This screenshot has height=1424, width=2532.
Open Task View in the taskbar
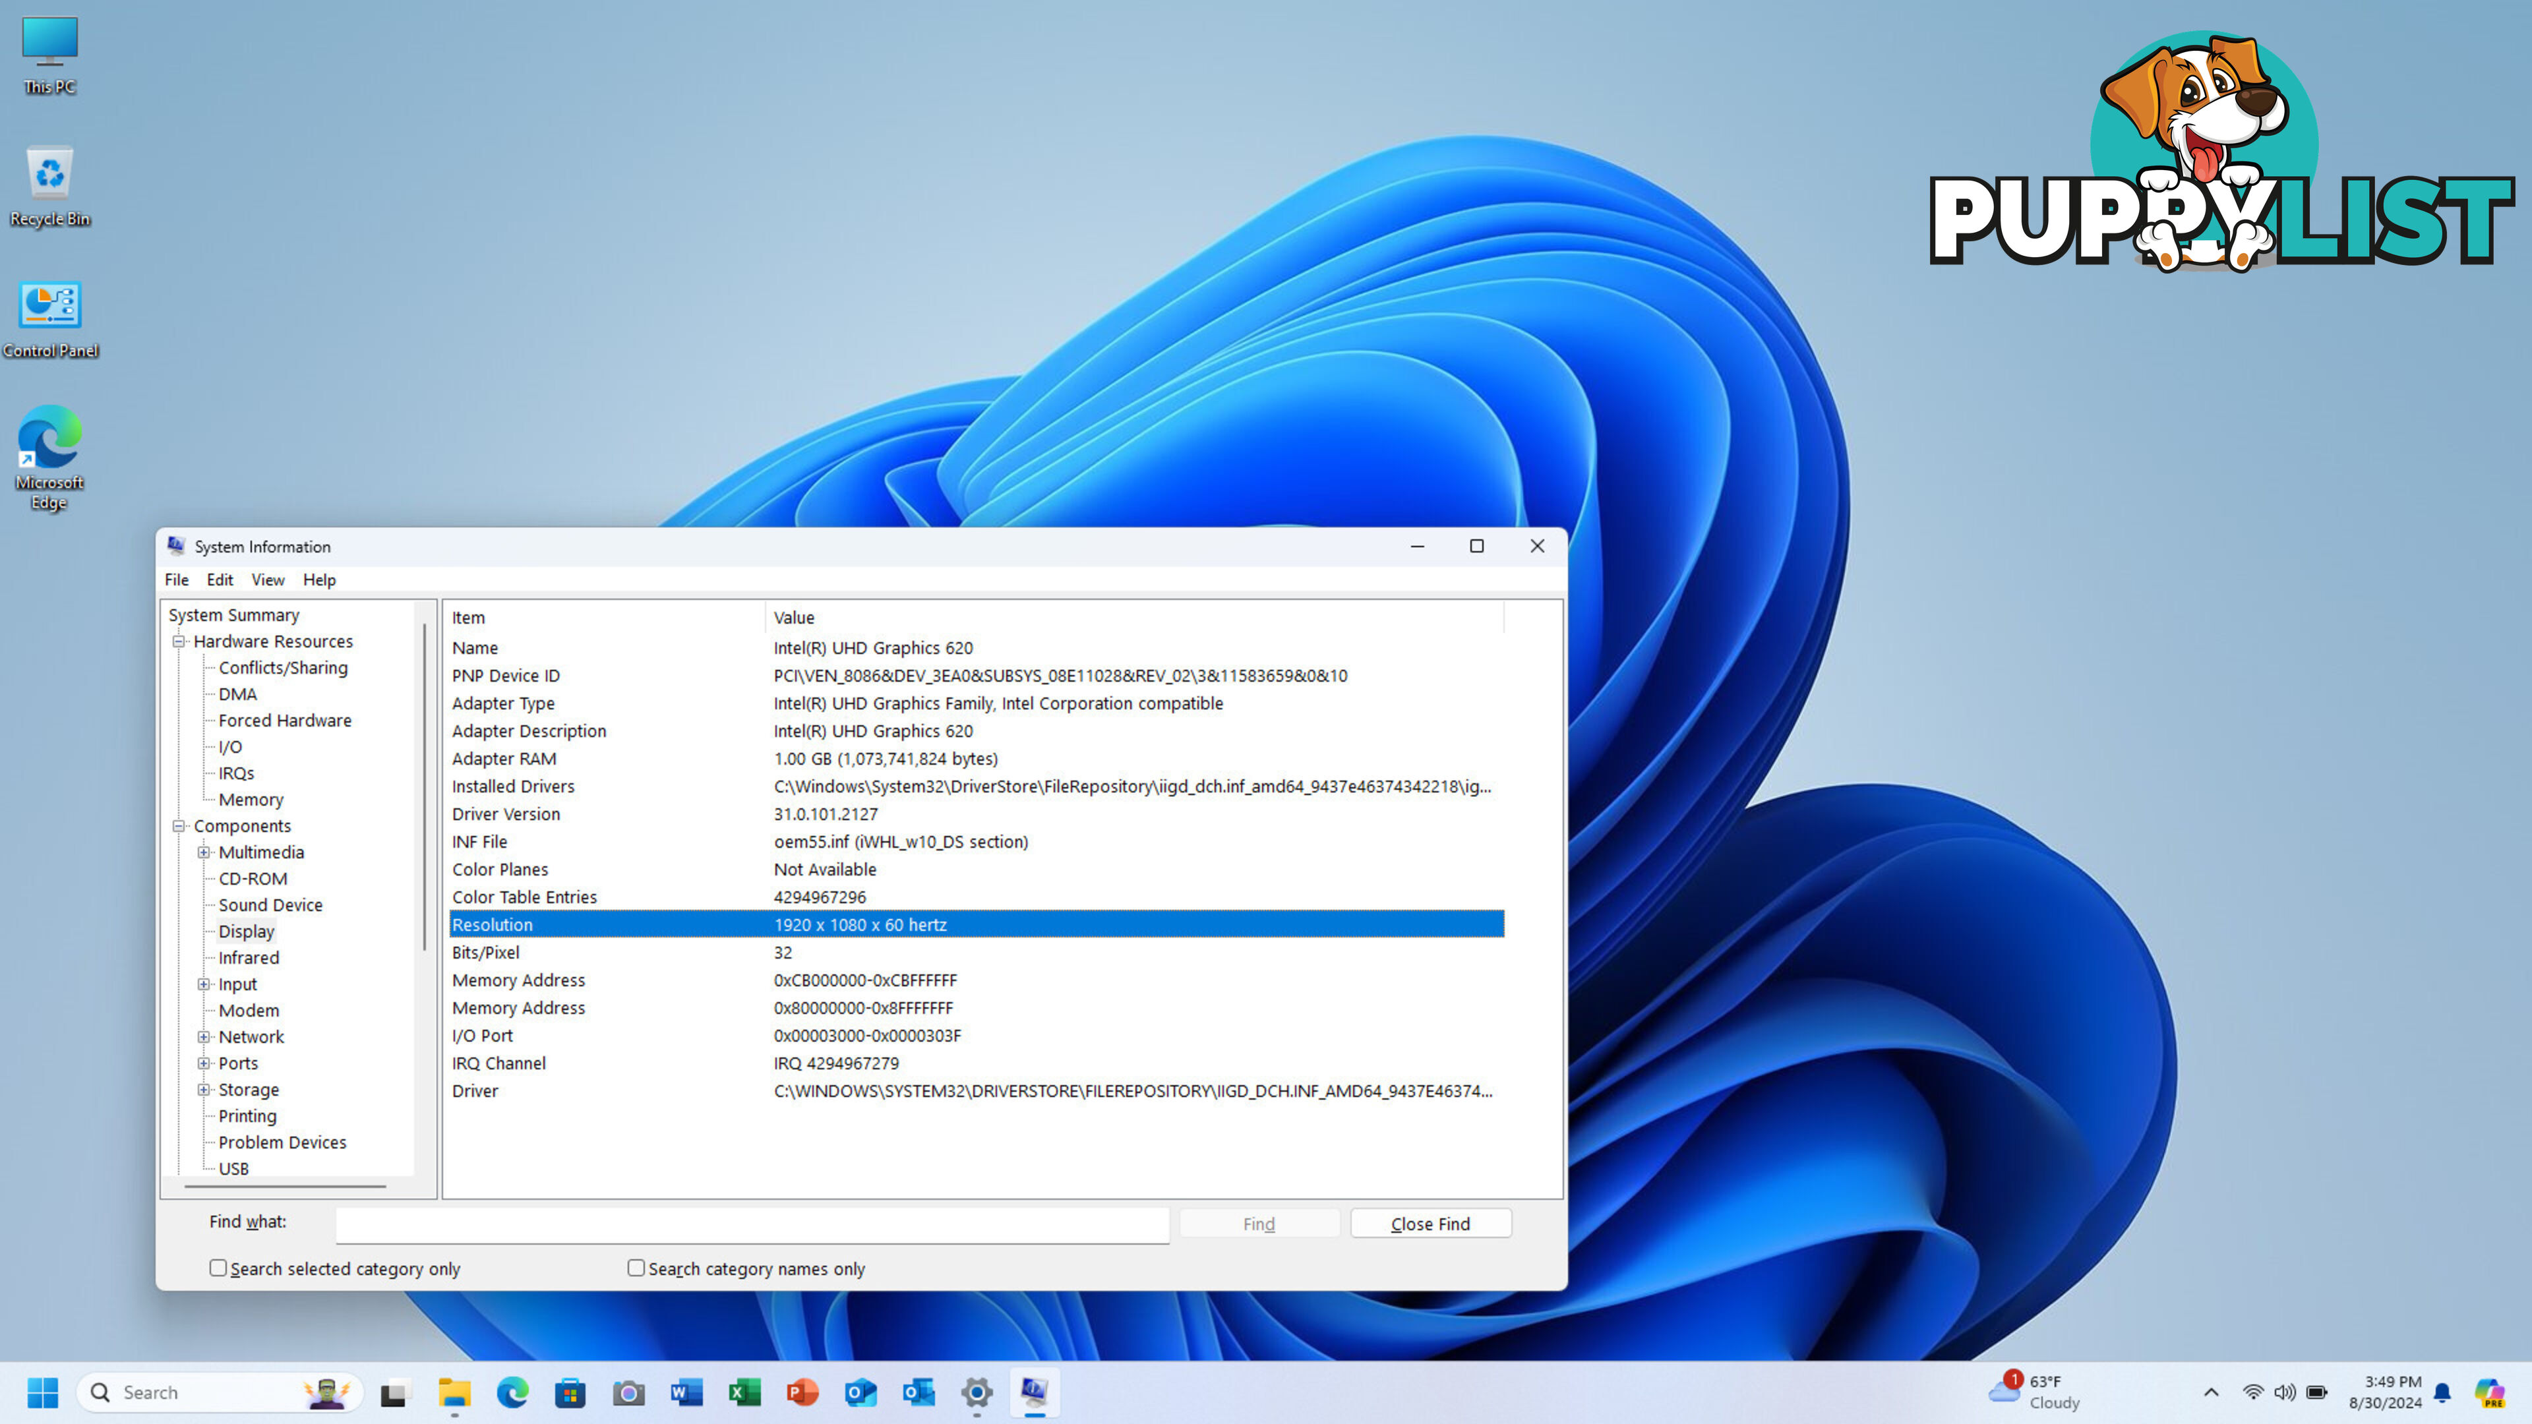394,1392
